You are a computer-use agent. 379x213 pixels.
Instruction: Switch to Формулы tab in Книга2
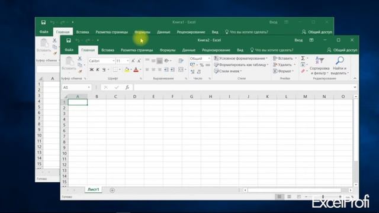pos(167,50)
